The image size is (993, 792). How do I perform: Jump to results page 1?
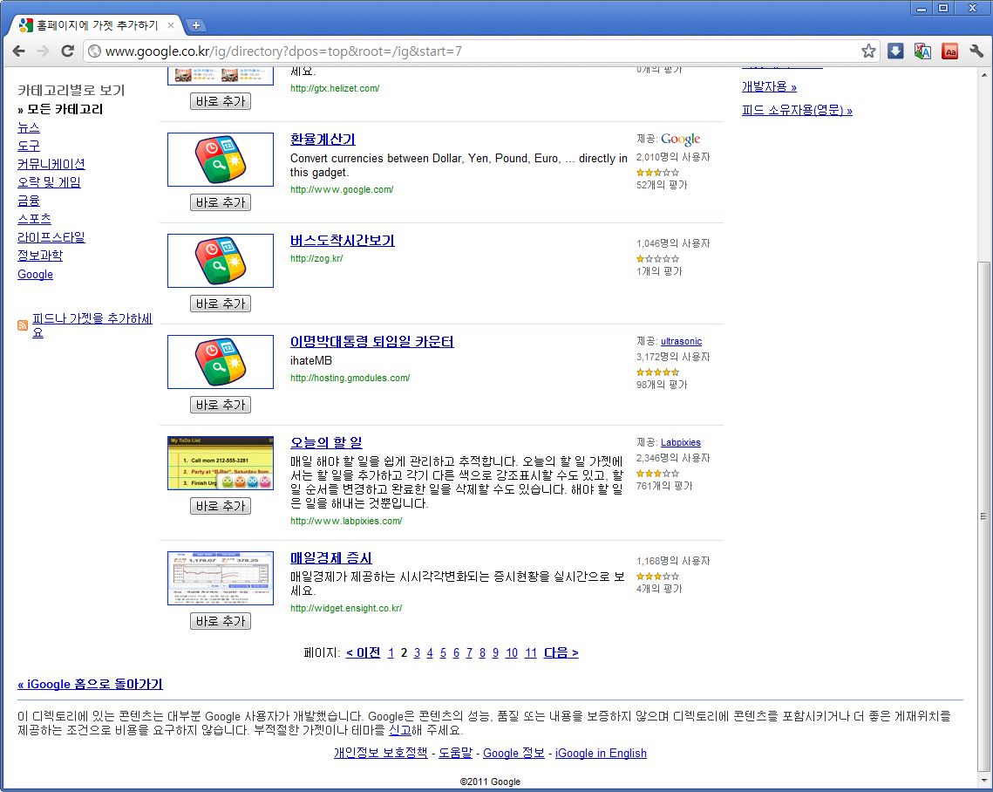coord(391,653)
